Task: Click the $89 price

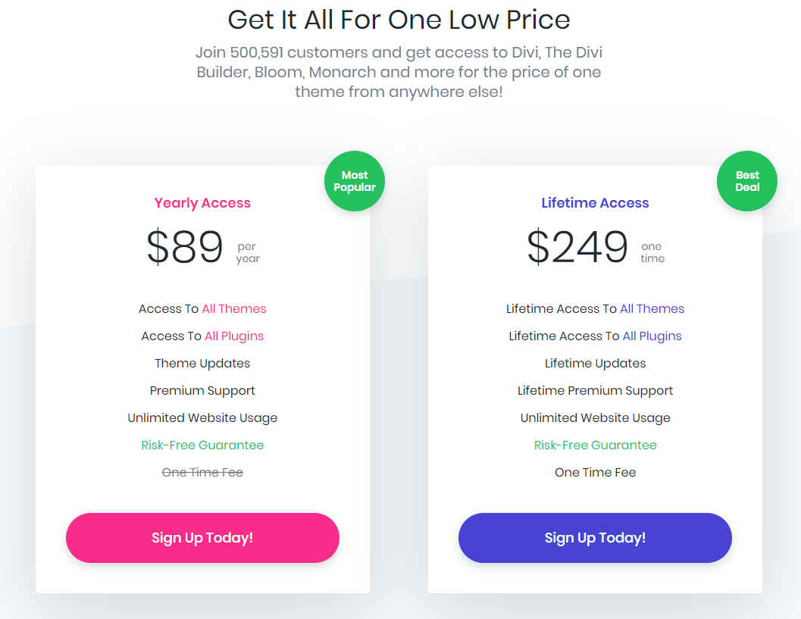Action: pos(185,247)
